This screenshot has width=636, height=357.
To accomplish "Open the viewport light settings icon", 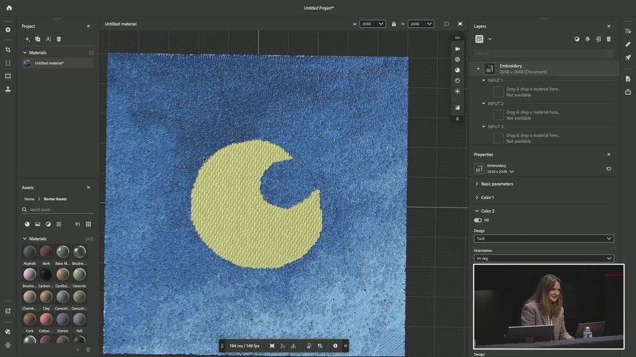I will point(458,91).
